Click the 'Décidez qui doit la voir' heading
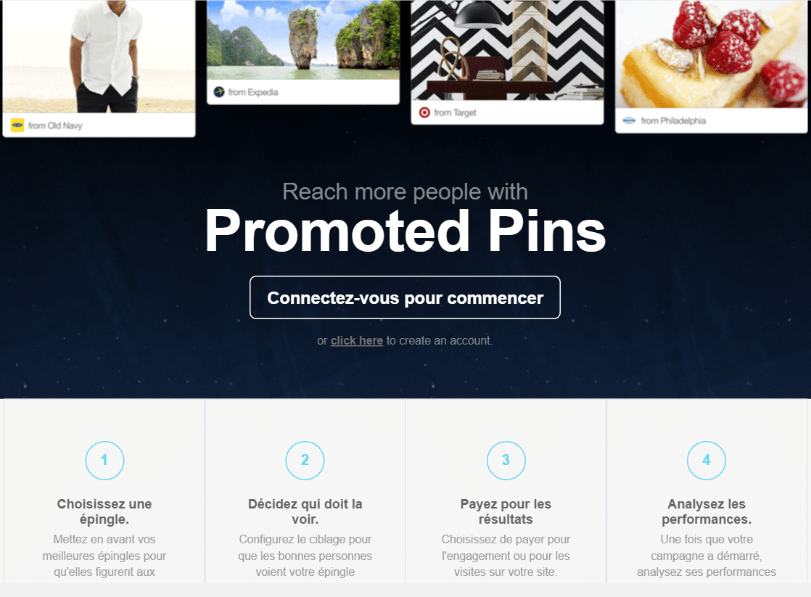 pos(305,511)
